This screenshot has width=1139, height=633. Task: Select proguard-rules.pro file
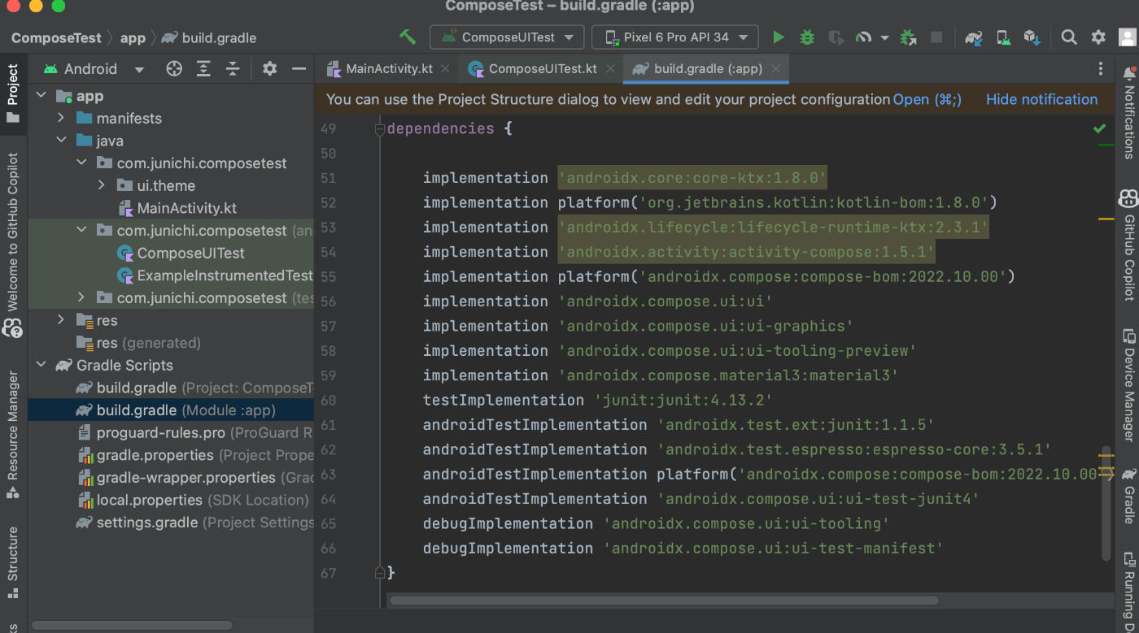(194, 433)
